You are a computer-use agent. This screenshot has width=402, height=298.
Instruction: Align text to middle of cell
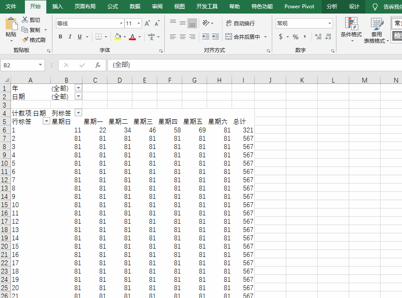point(183,23)
